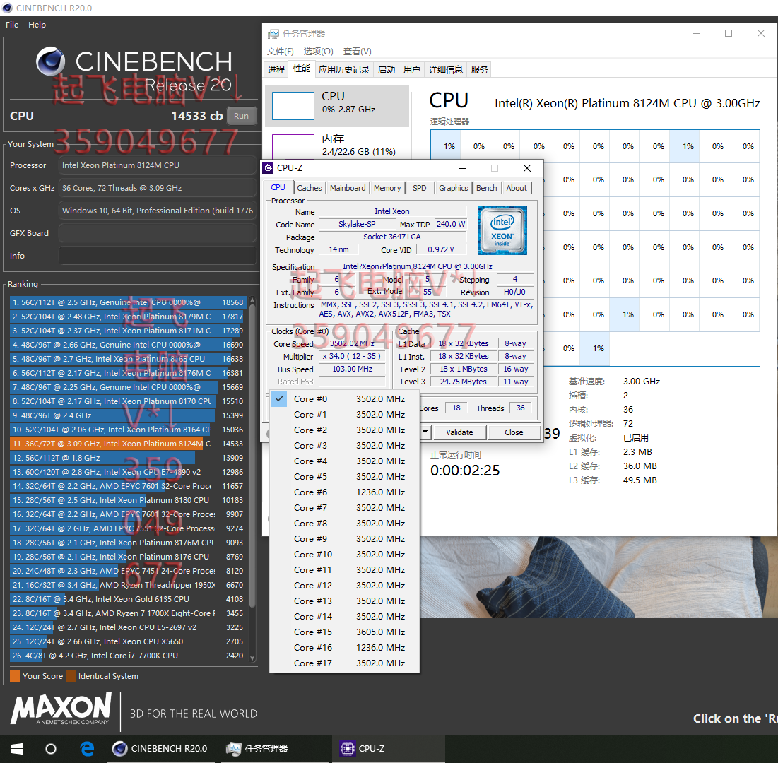Select ranking row 26 Core i7-7700K
This screenshot has width=778, height=763.
tap(127, 656)
